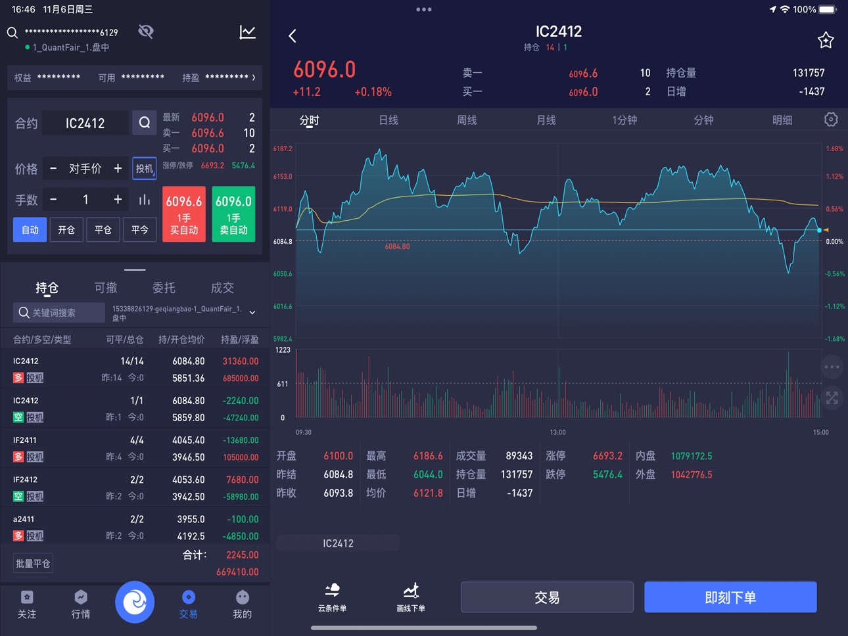Decrease lot quantity with minus button
848x636 pixels.
(53, 200)
